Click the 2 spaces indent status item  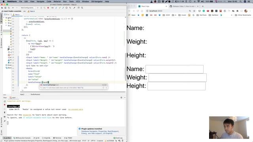100,141
